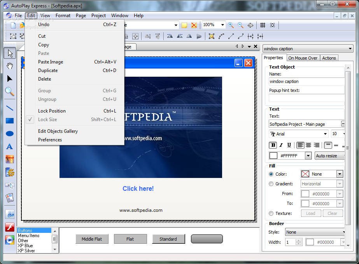Click the zoom in toolbar icon
The height and width of the screenshot is (264, 359).
tap(231, 25)
